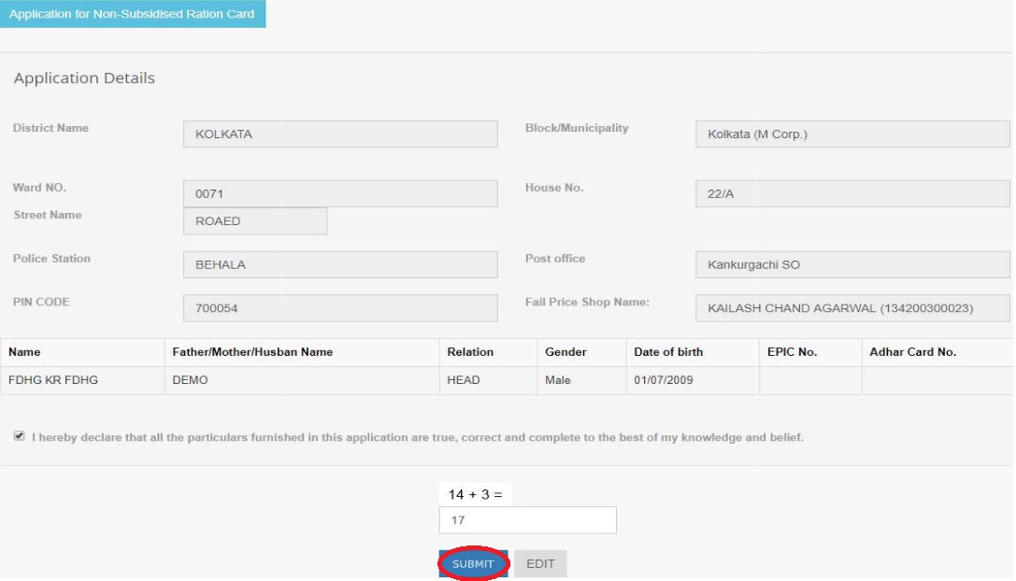This screenshot has height=581, width=1016.
Task: Click the House No. field showing 22/A
Action: (852, 194)
